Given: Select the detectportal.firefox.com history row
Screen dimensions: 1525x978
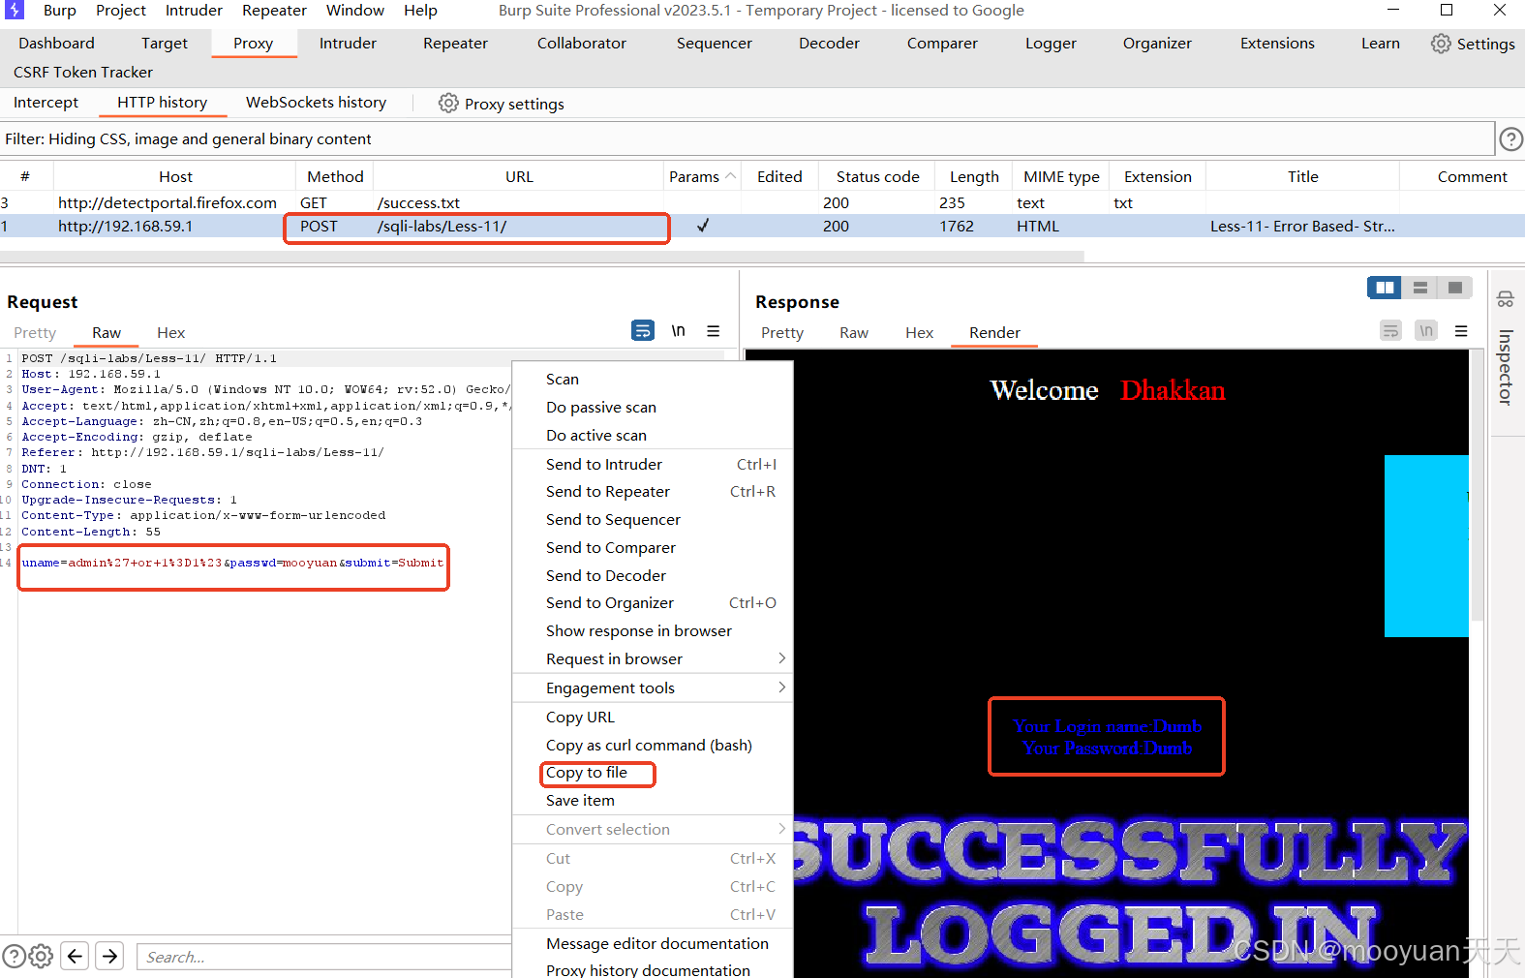Looking at the screenshot, I should pyautogui.click(x=762, y=202).
